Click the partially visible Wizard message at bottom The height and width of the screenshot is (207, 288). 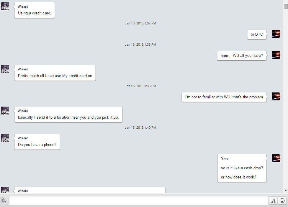(90, 190)
